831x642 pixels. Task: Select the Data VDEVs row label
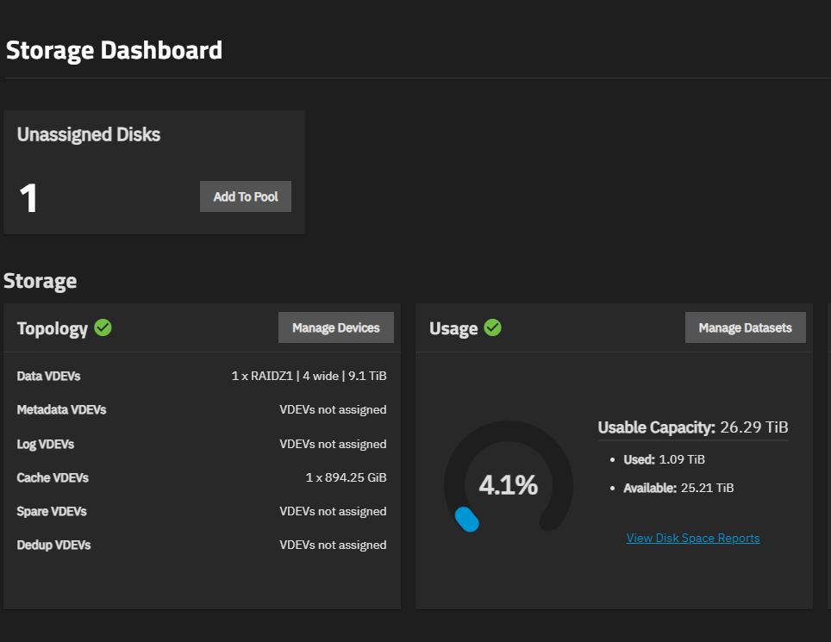[48, 376]
